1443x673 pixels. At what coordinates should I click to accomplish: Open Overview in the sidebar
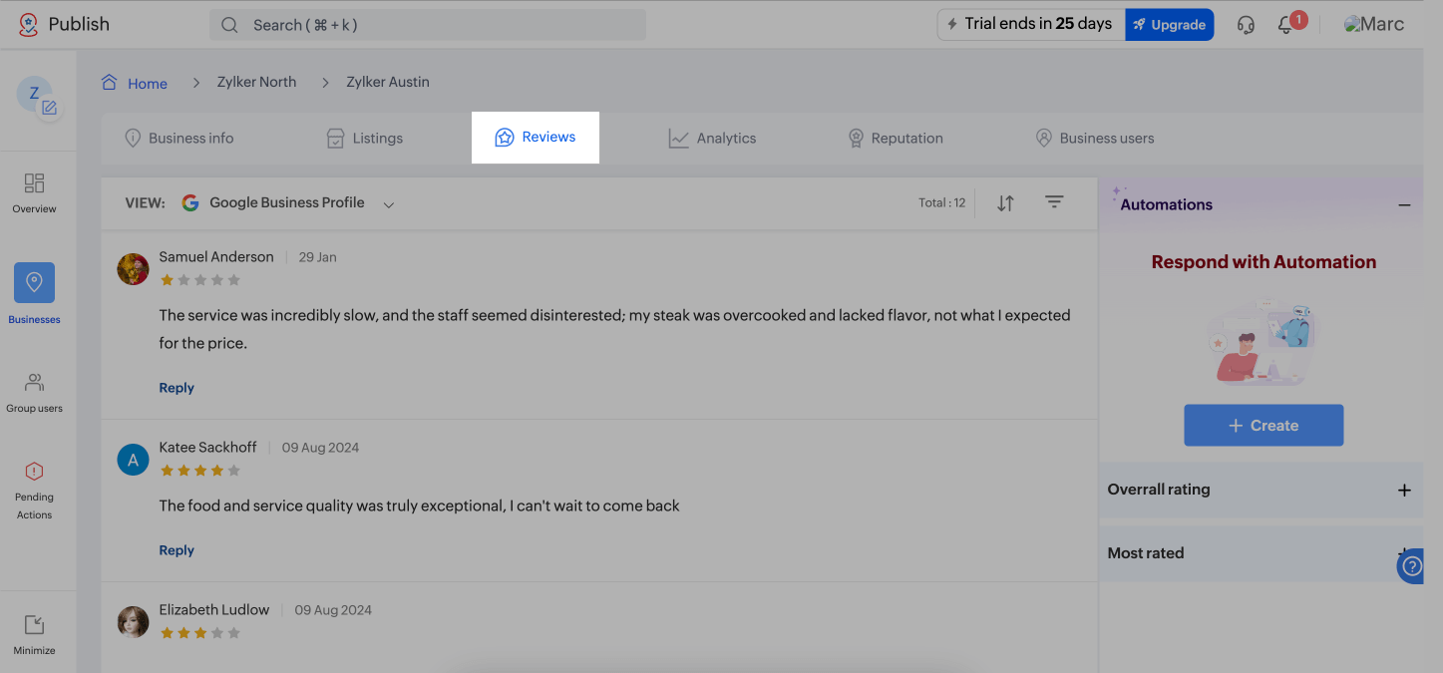click(34, 192)
